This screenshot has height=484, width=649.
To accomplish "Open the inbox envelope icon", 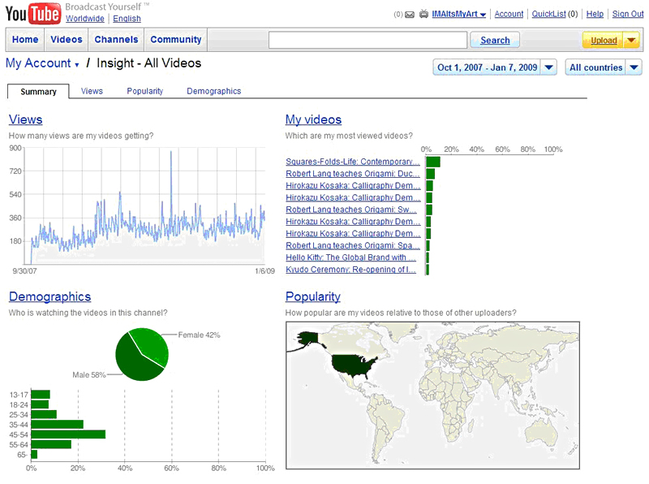I will click(410, 15).
